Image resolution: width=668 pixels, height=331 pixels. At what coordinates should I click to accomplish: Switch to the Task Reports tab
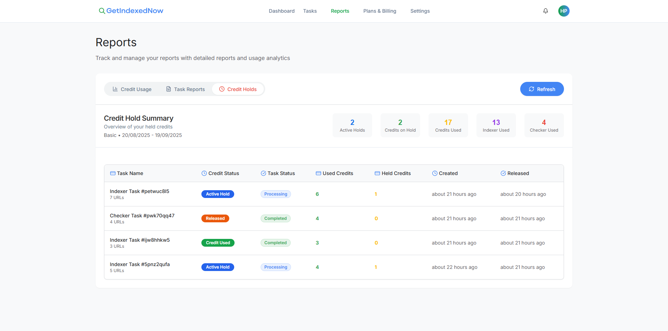189,89
